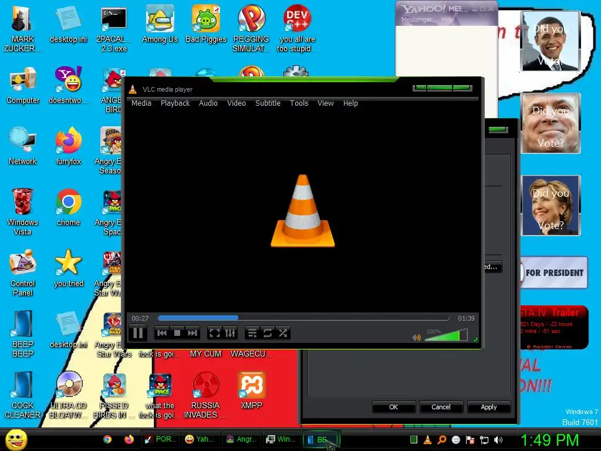This screenshot has width=601, height=451.
Task: Select the Network desktop icon
Action: tap(23, 146)
